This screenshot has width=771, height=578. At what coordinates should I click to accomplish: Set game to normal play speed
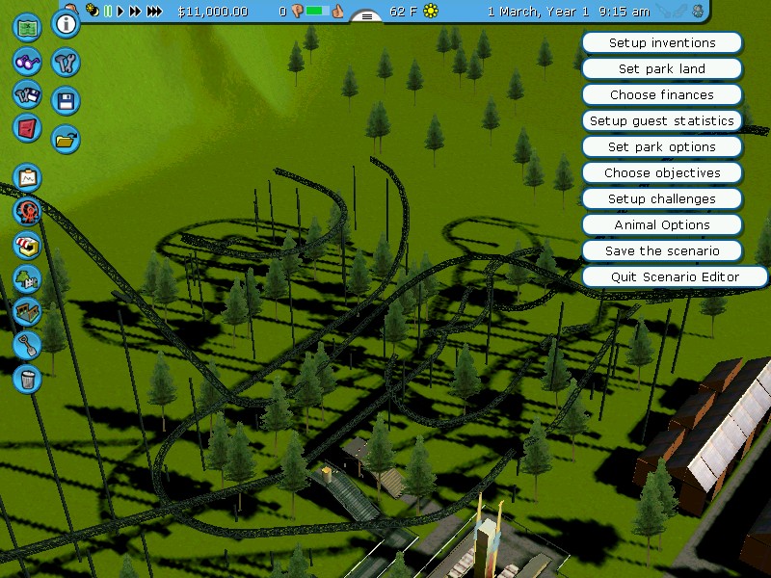[x=120, y=12]
